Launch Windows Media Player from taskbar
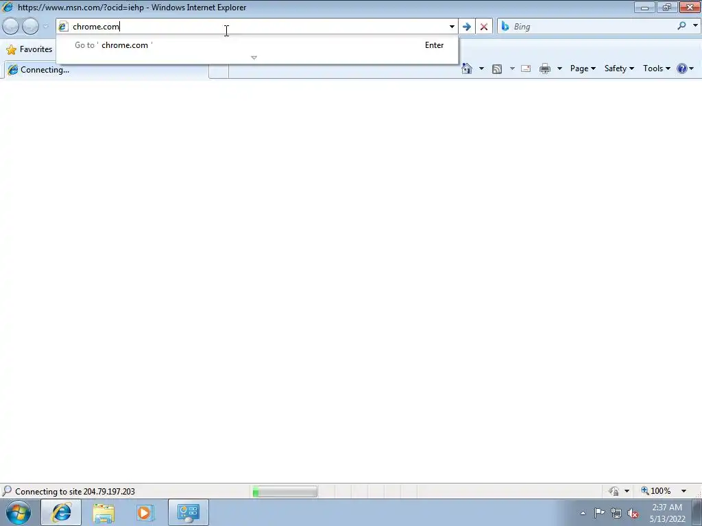Viewport: 702px width, 526px height. point(145,512)
